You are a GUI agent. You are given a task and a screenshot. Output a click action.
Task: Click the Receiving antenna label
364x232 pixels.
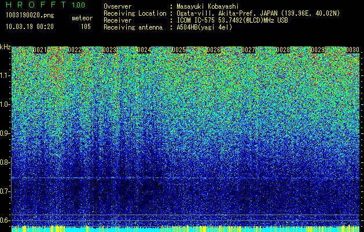(133, 27)
